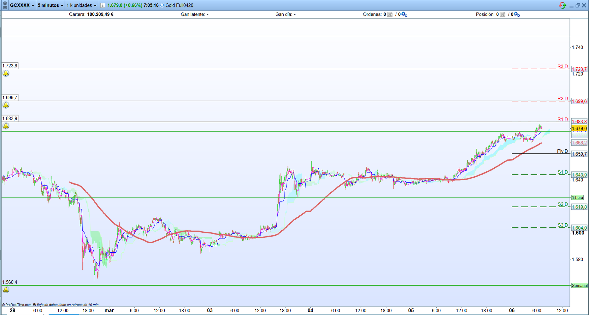Restore the chart window size

578,5
